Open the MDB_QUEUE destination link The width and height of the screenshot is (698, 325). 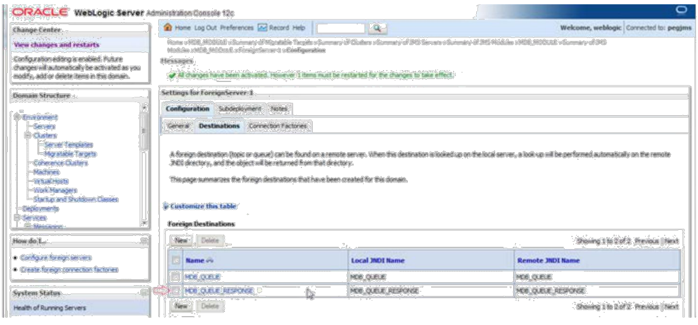coord(203,277)
